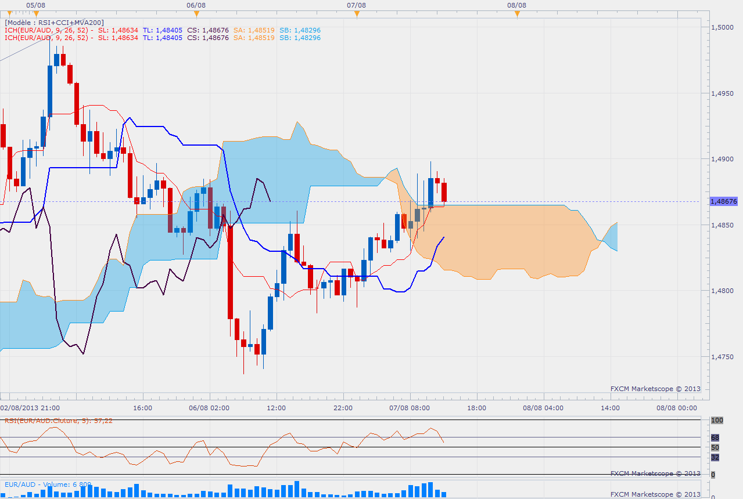Select the 08/08 date header above the chart
Image resolution: width=743 pixels, height=499 pixels.
pyautogui.click(x=517, y=5)
